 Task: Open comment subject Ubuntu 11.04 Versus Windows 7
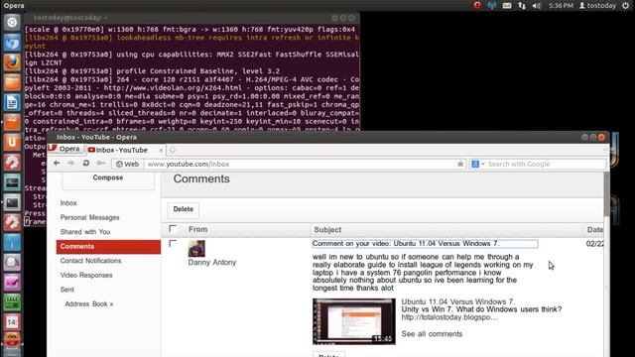click(x=426, y=244)
